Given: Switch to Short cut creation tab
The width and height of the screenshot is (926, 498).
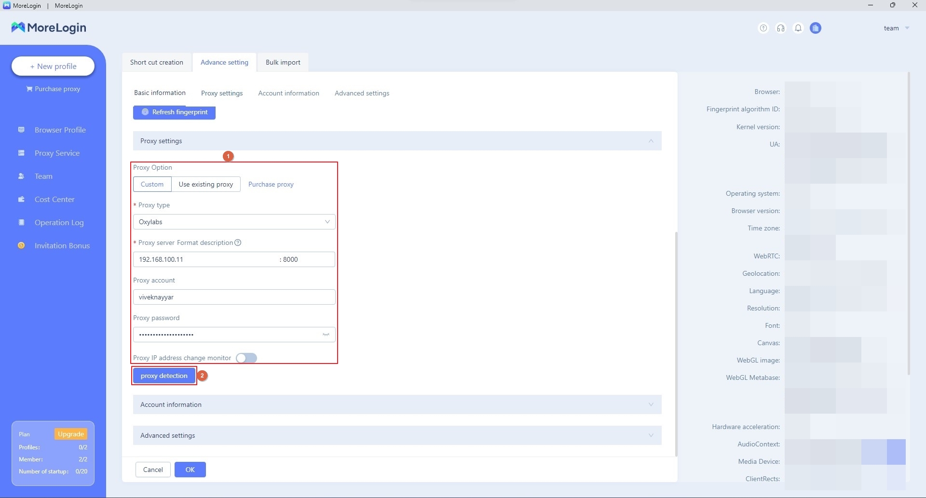Looking at the screenshot, I should tap(157, 62).
